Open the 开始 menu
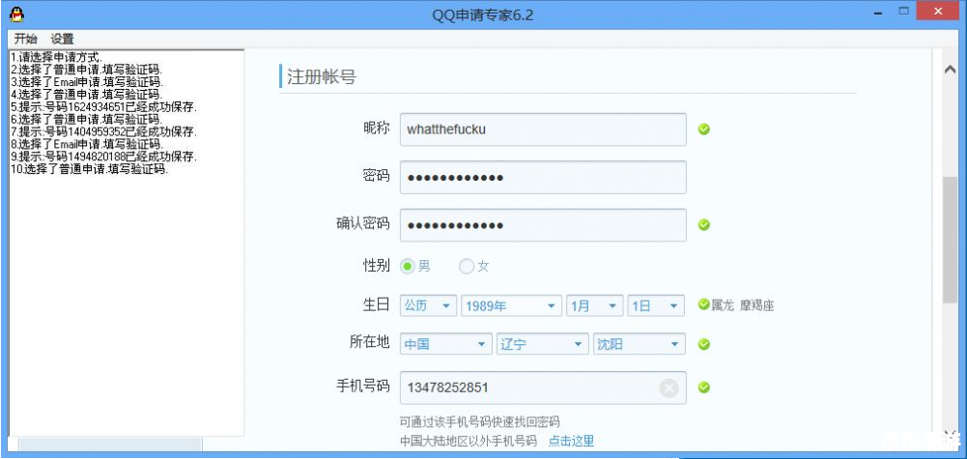The height and width of the screenshot is (459, 967). tap(26, 39)
